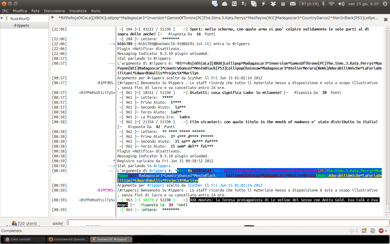Open the cloud sync tray icon
The height and width of the screenshot is (244, 390).
(x=225, y=4)
